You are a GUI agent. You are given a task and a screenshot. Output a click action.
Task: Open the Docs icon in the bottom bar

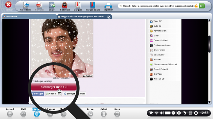click(117, 114)
